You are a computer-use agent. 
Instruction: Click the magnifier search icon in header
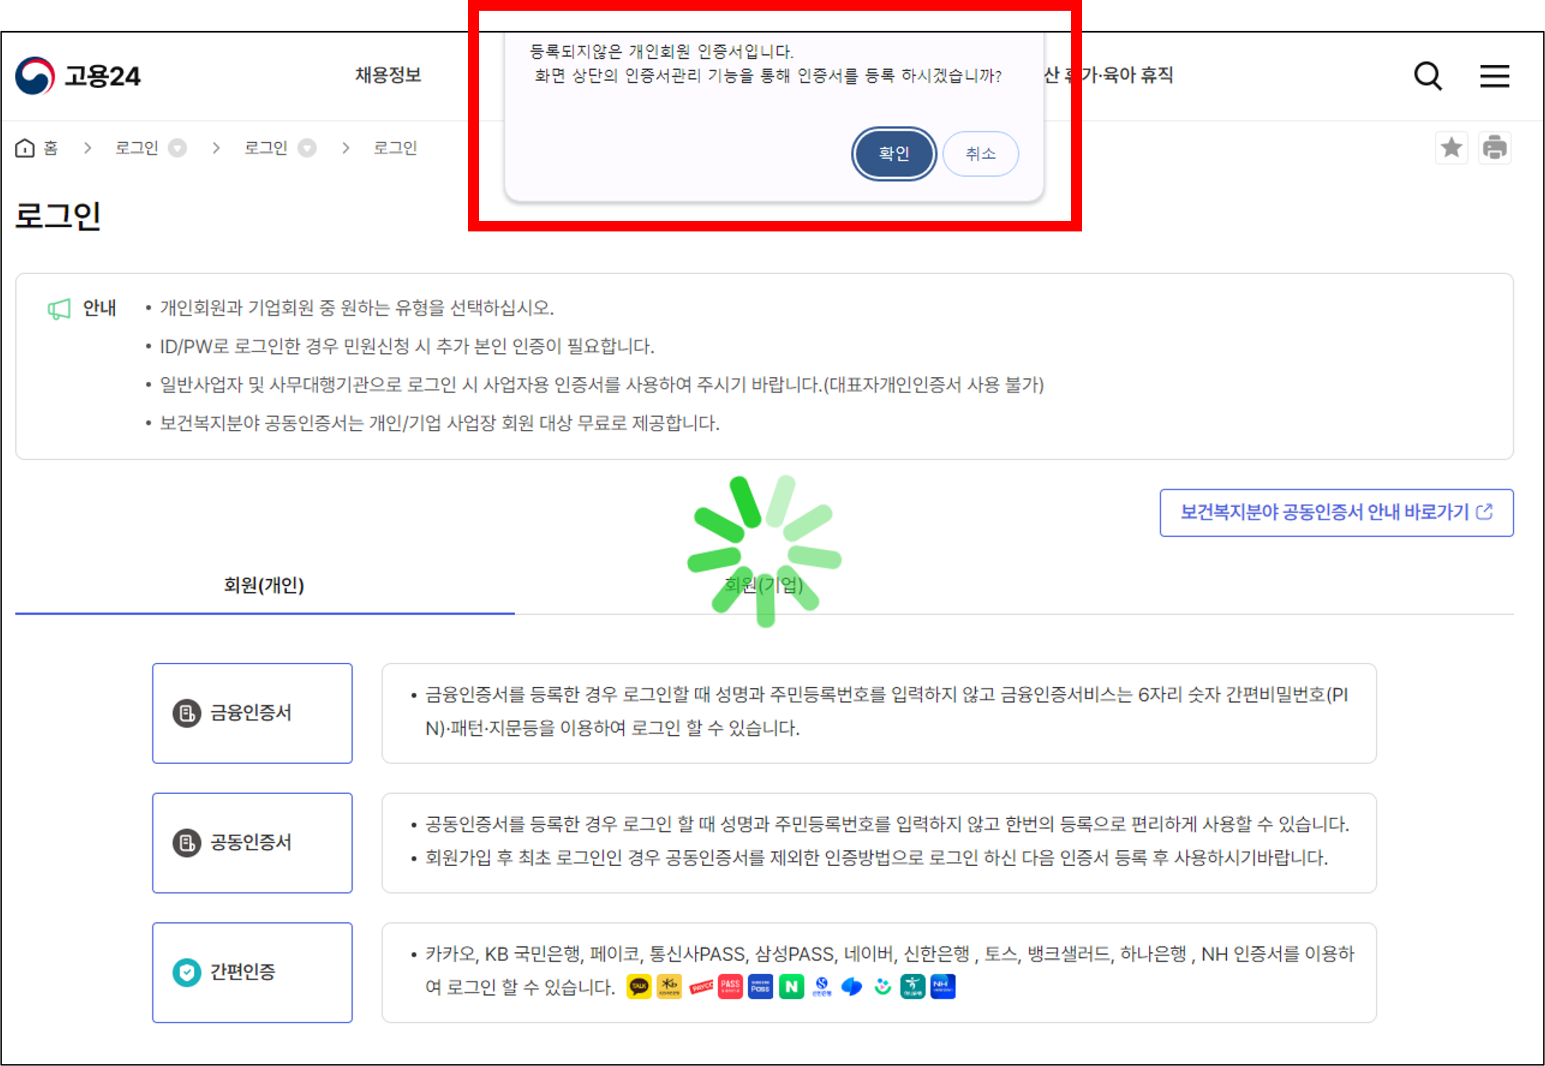click(x=1427, y=76)
